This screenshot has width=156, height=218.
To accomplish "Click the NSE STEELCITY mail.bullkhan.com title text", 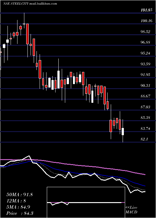I will coord(30,4).
